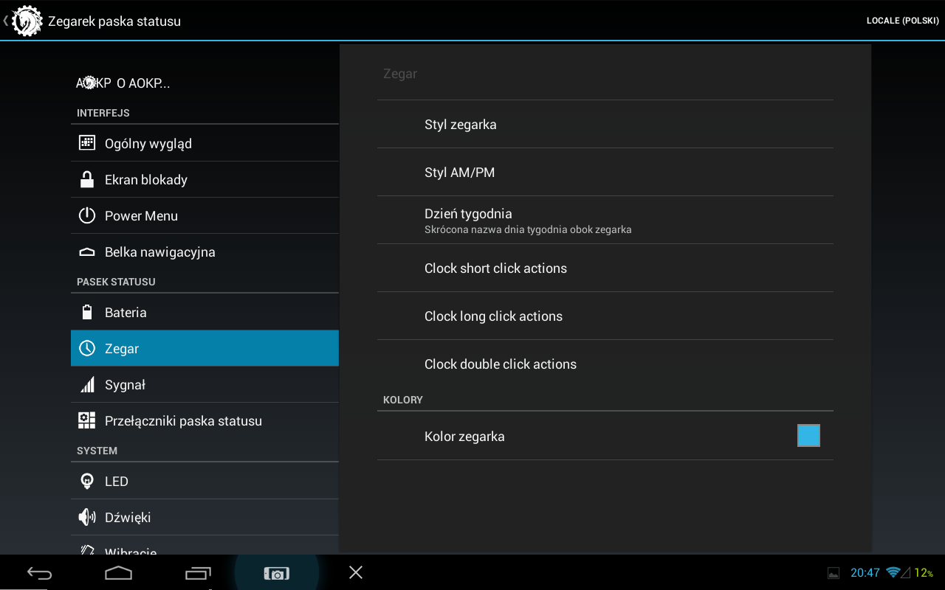Tap the Power Menu power icon

tap(87, 215)
